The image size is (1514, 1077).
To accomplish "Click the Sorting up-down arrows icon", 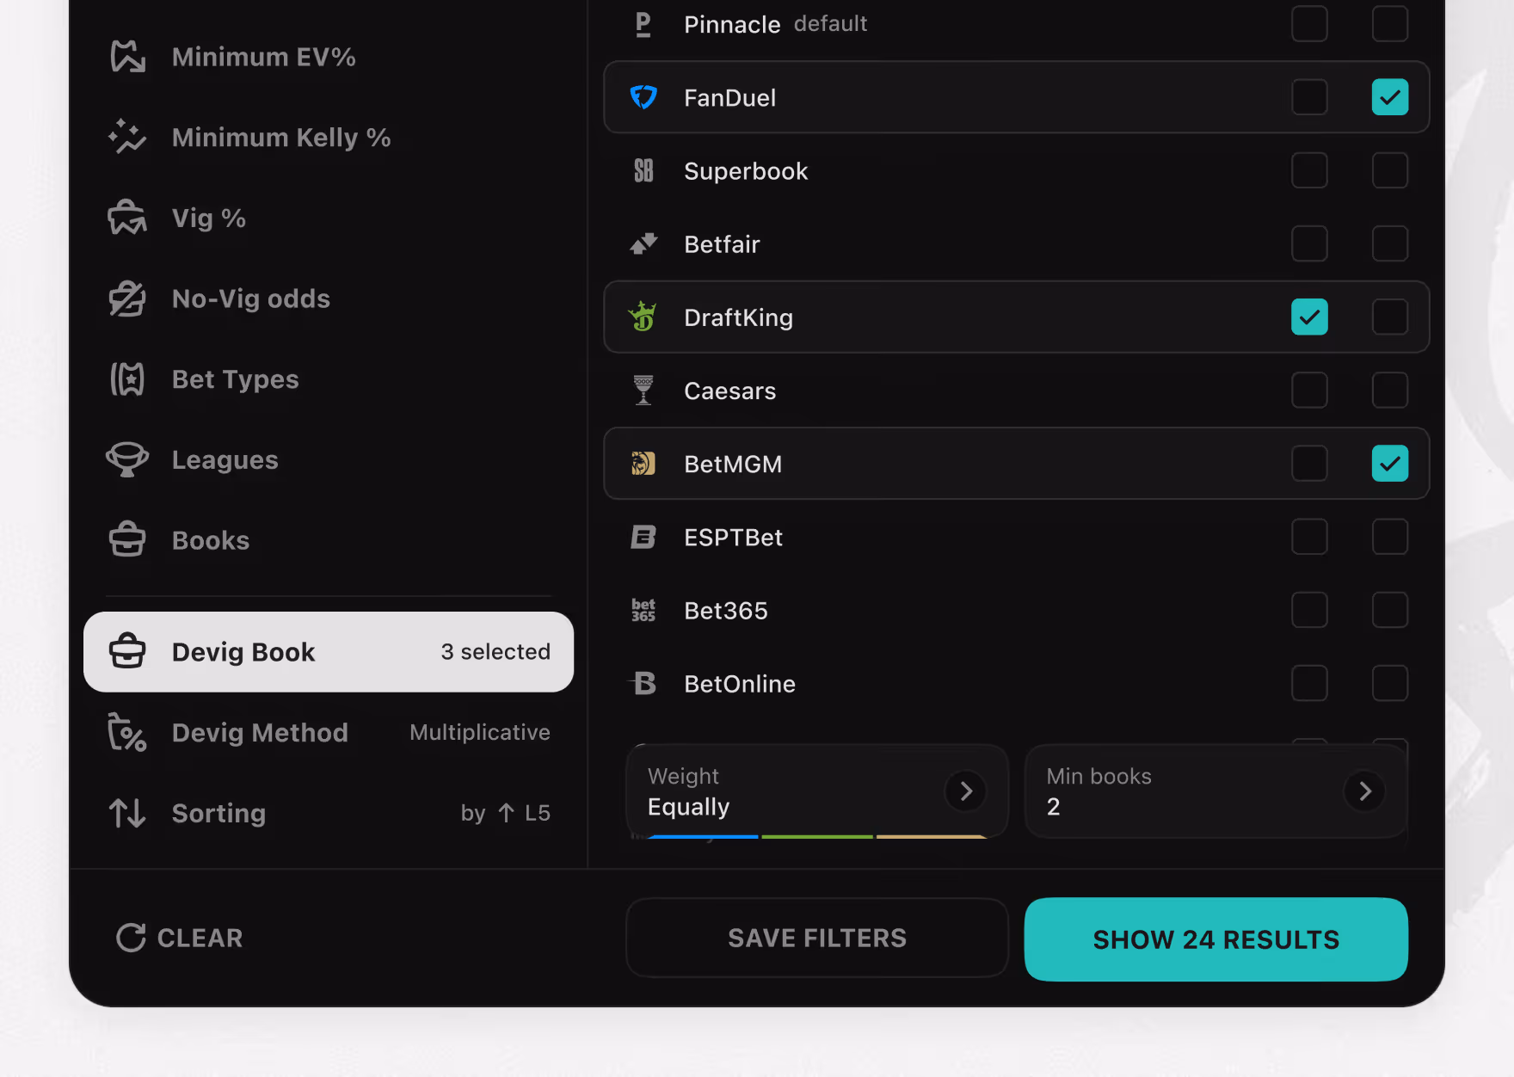I will [x=127, y=813].
